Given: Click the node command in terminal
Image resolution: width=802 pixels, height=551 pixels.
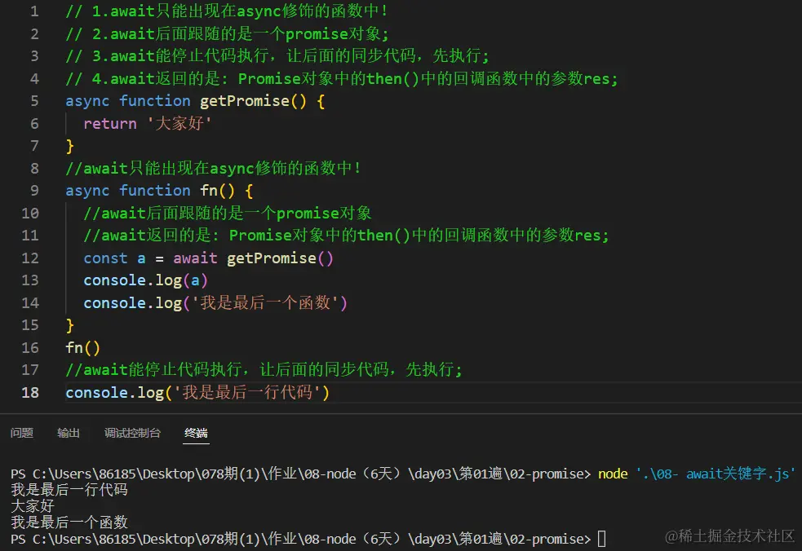Looking at the screenshot, I should pos(613,474).
